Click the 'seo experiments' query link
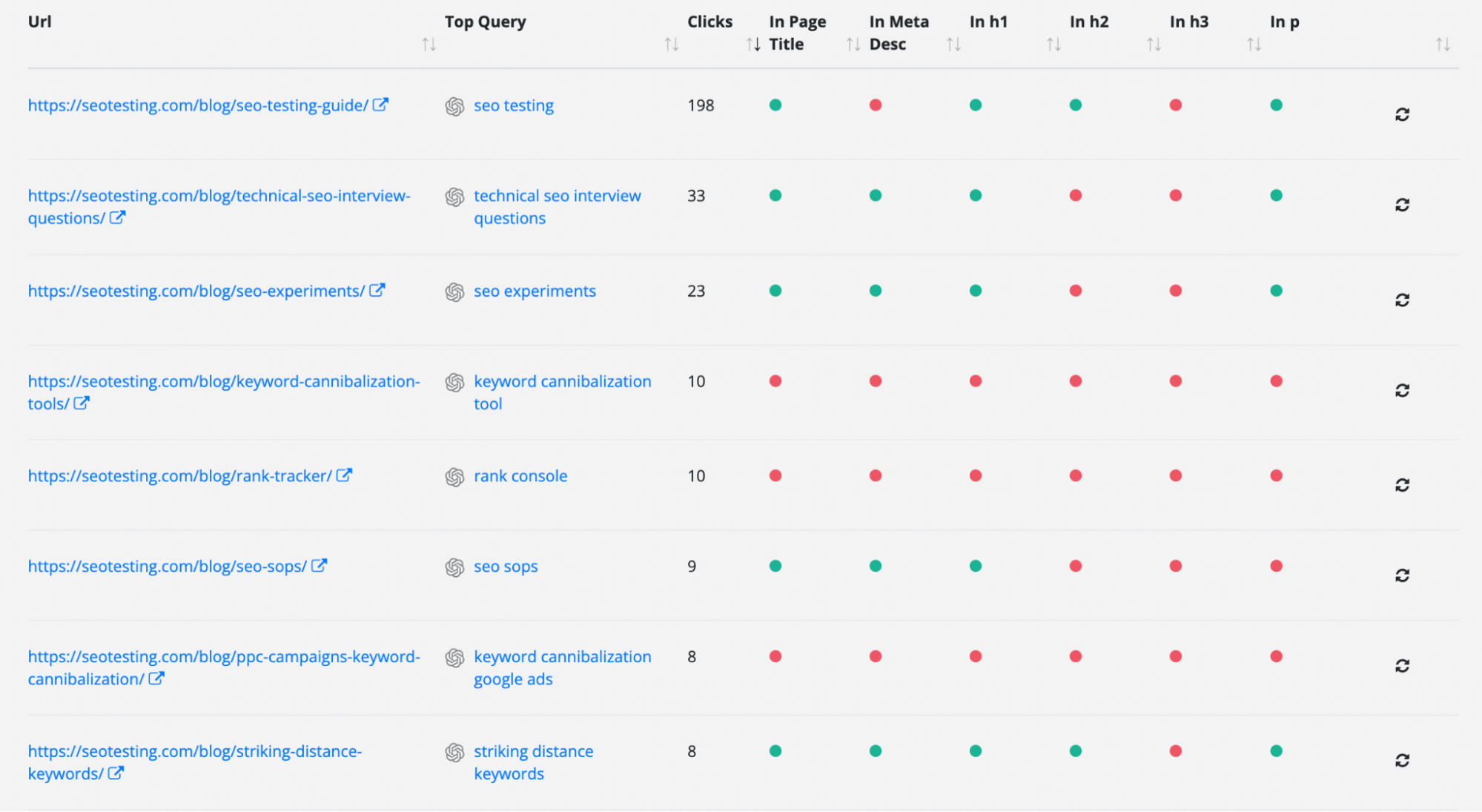Image resolution: width=1482 pixels, height=812 pixels. 535,291
